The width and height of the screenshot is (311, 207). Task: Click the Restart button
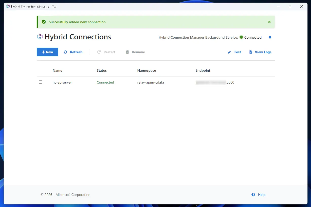(106, 52)
